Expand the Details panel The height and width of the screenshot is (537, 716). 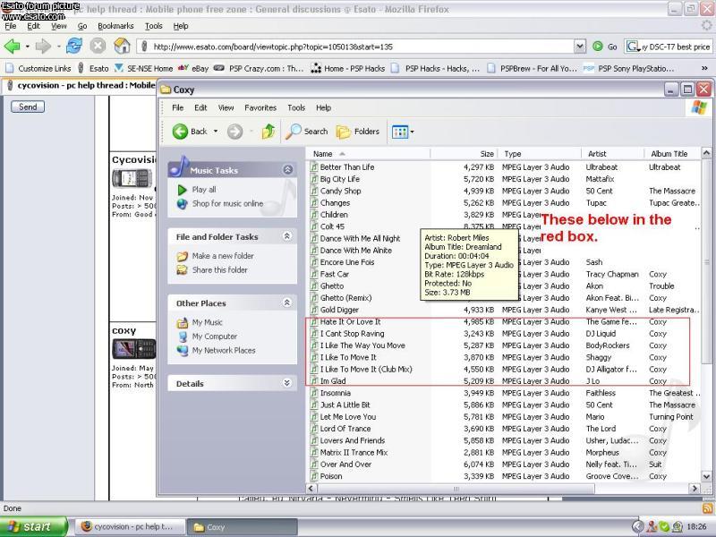pos(286,383)
